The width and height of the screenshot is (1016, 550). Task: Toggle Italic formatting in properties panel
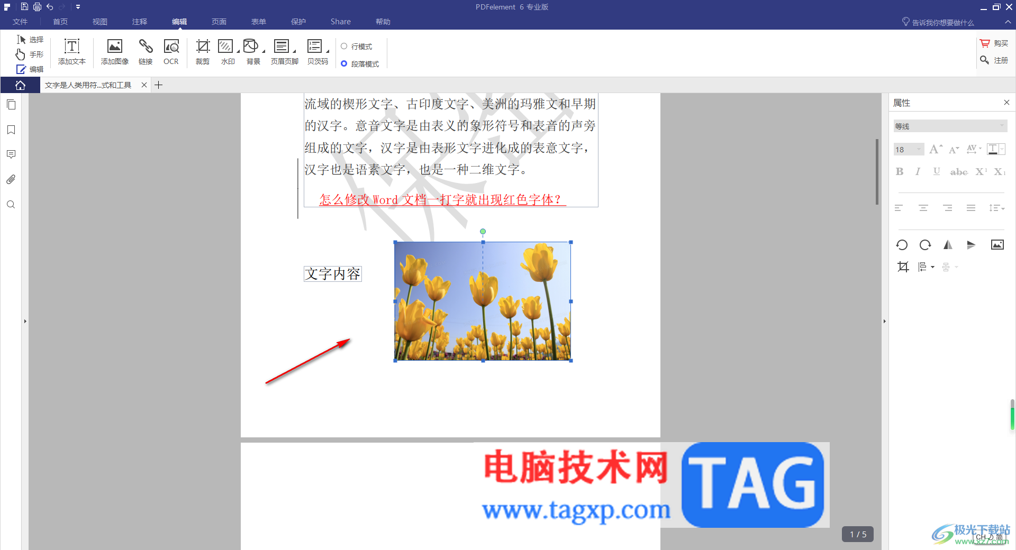pos(918,171)
